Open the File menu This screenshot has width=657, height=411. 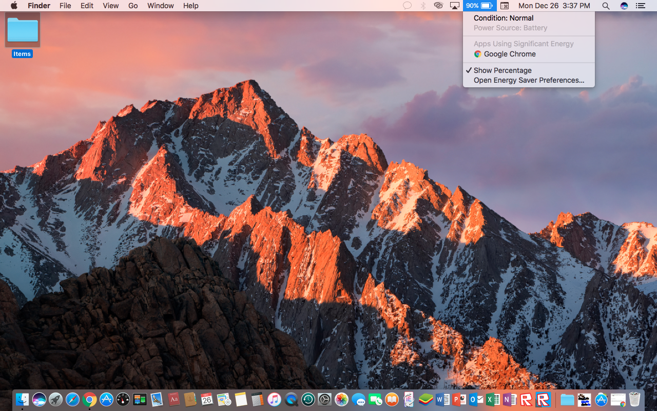tap(65, 6)
